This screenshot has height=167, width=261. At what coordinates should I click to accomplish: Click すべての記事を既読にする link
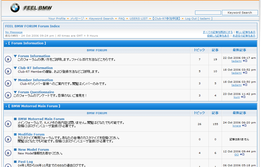[218, 32]
